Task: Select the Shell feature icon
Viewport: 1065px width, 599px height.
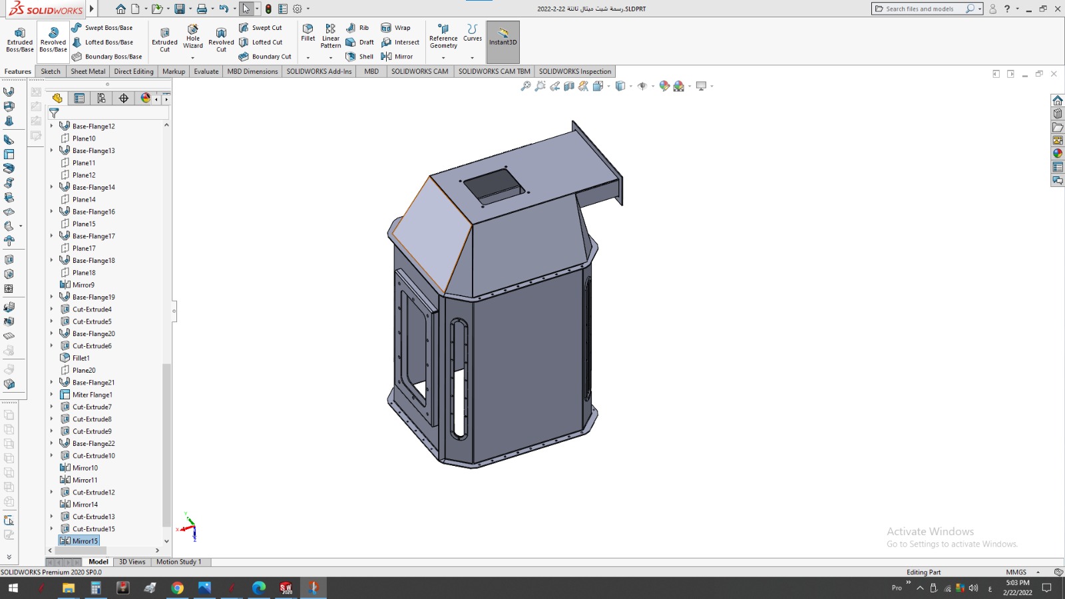Action: (359, 57)
